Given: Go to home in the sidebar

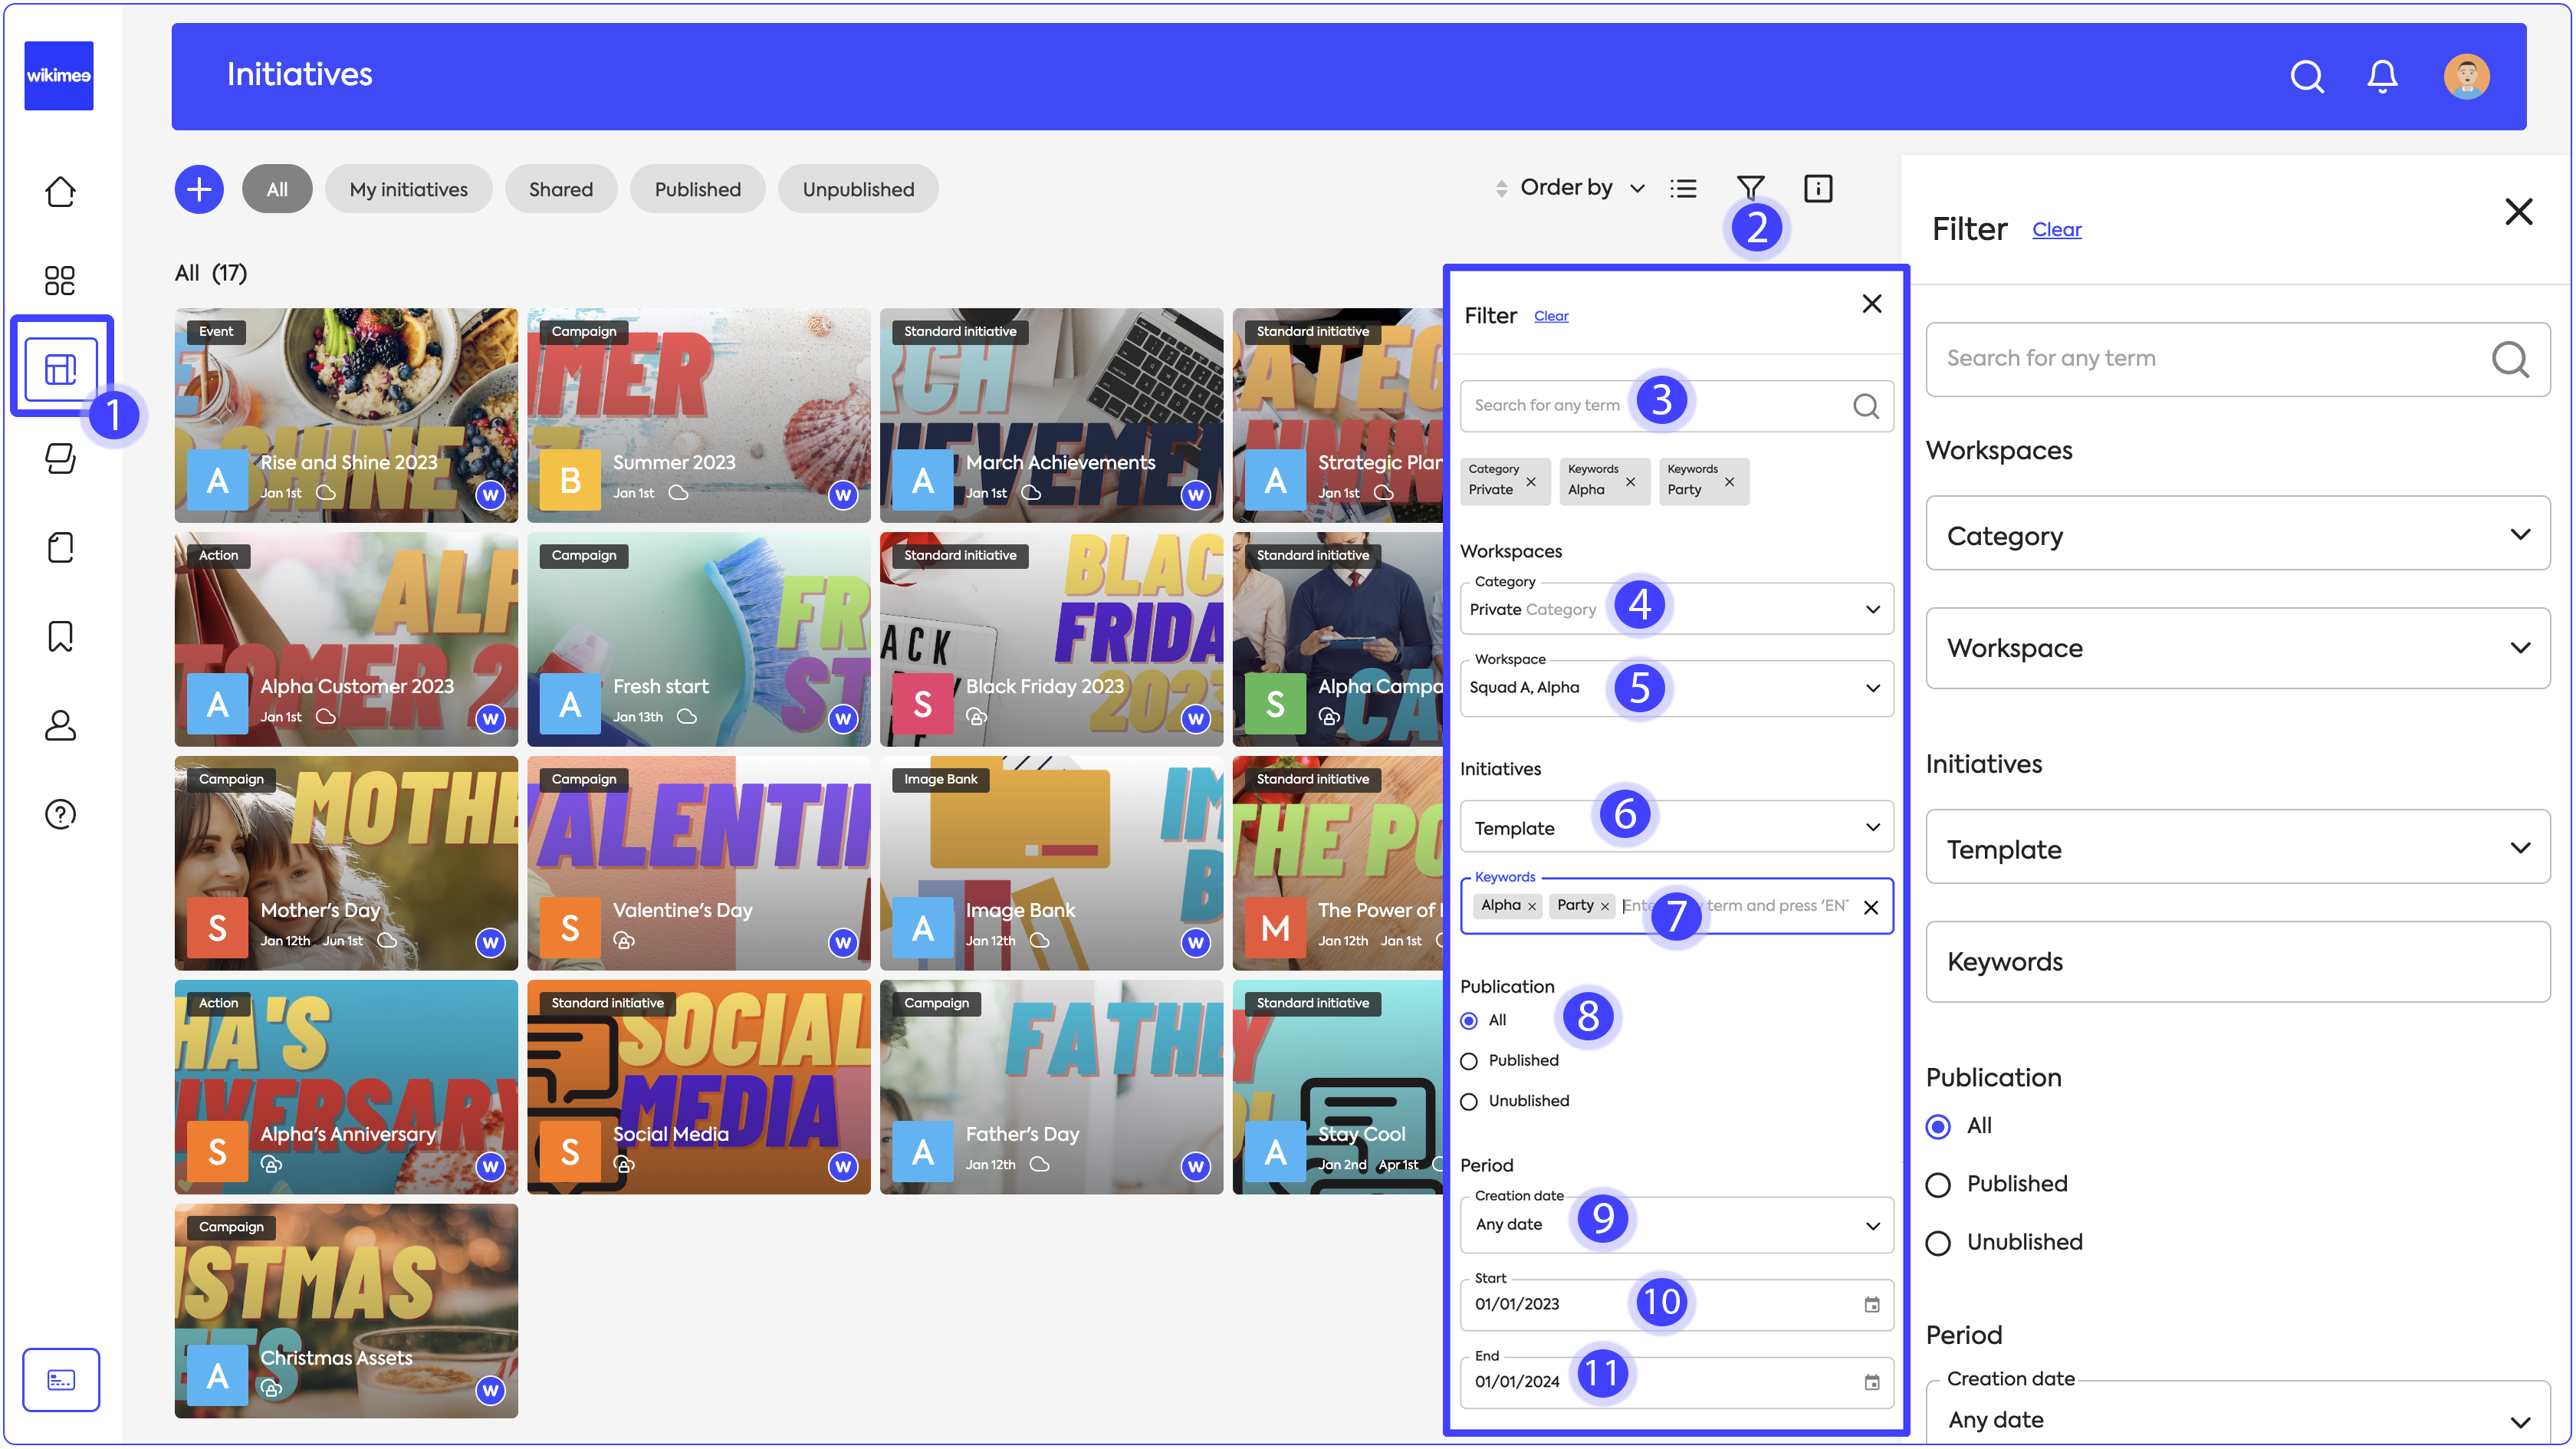Looking at the screenshot, I should [x=60, y=191].
